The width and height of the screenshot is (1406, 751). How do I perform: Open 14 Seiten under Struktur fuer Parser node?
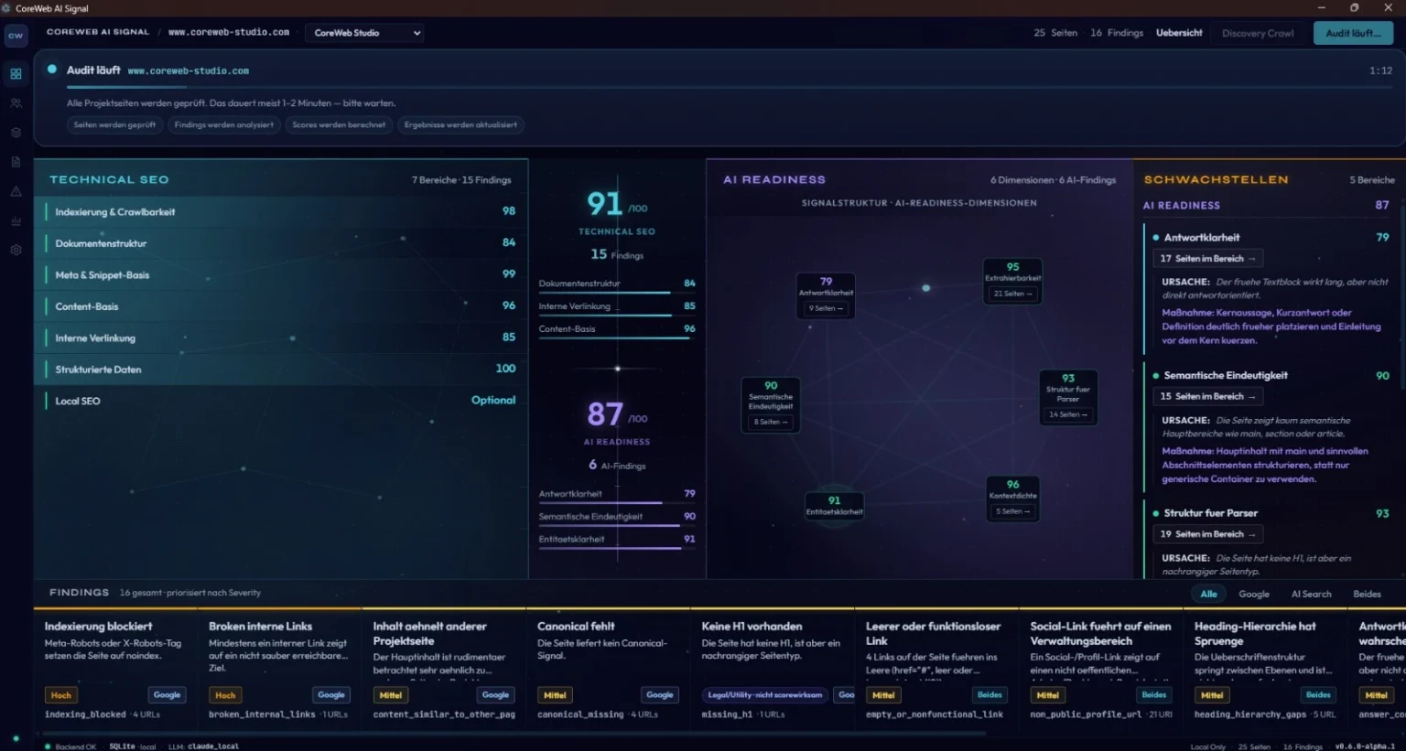point(1068,414)
